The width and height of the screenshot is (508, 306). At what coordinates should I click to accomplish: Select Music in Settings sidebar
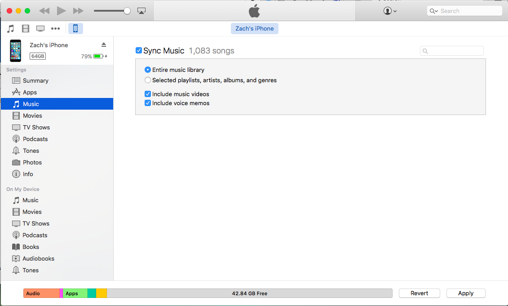click(57, 104)
